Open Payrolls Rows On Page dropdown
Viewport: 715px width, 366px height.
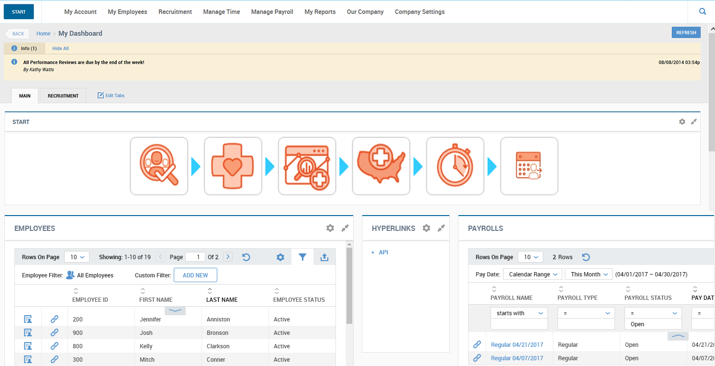(530, 257)
